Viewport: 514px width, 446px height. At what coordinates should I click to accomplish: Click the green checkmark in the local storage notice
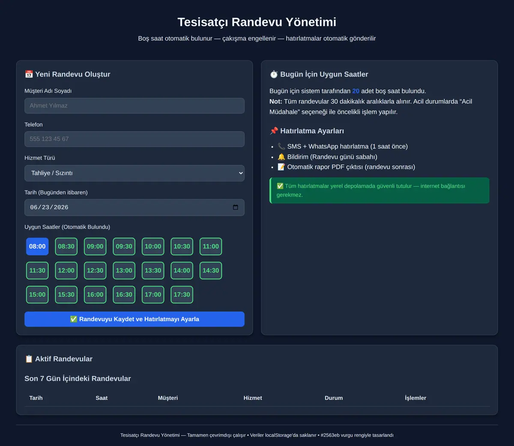[280, 186]
